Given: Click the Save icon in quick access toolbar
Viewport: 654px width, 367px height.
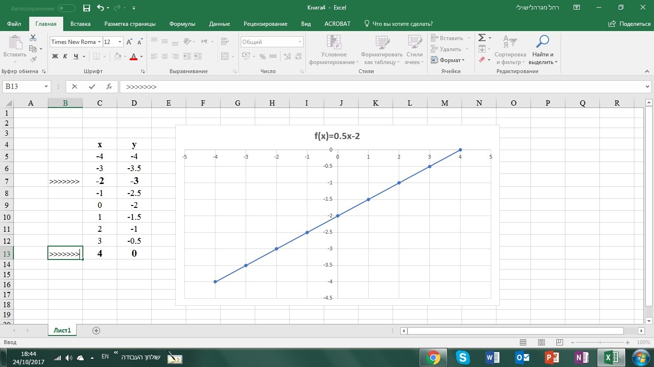Looking at the screenshot, I should [87, 8].
